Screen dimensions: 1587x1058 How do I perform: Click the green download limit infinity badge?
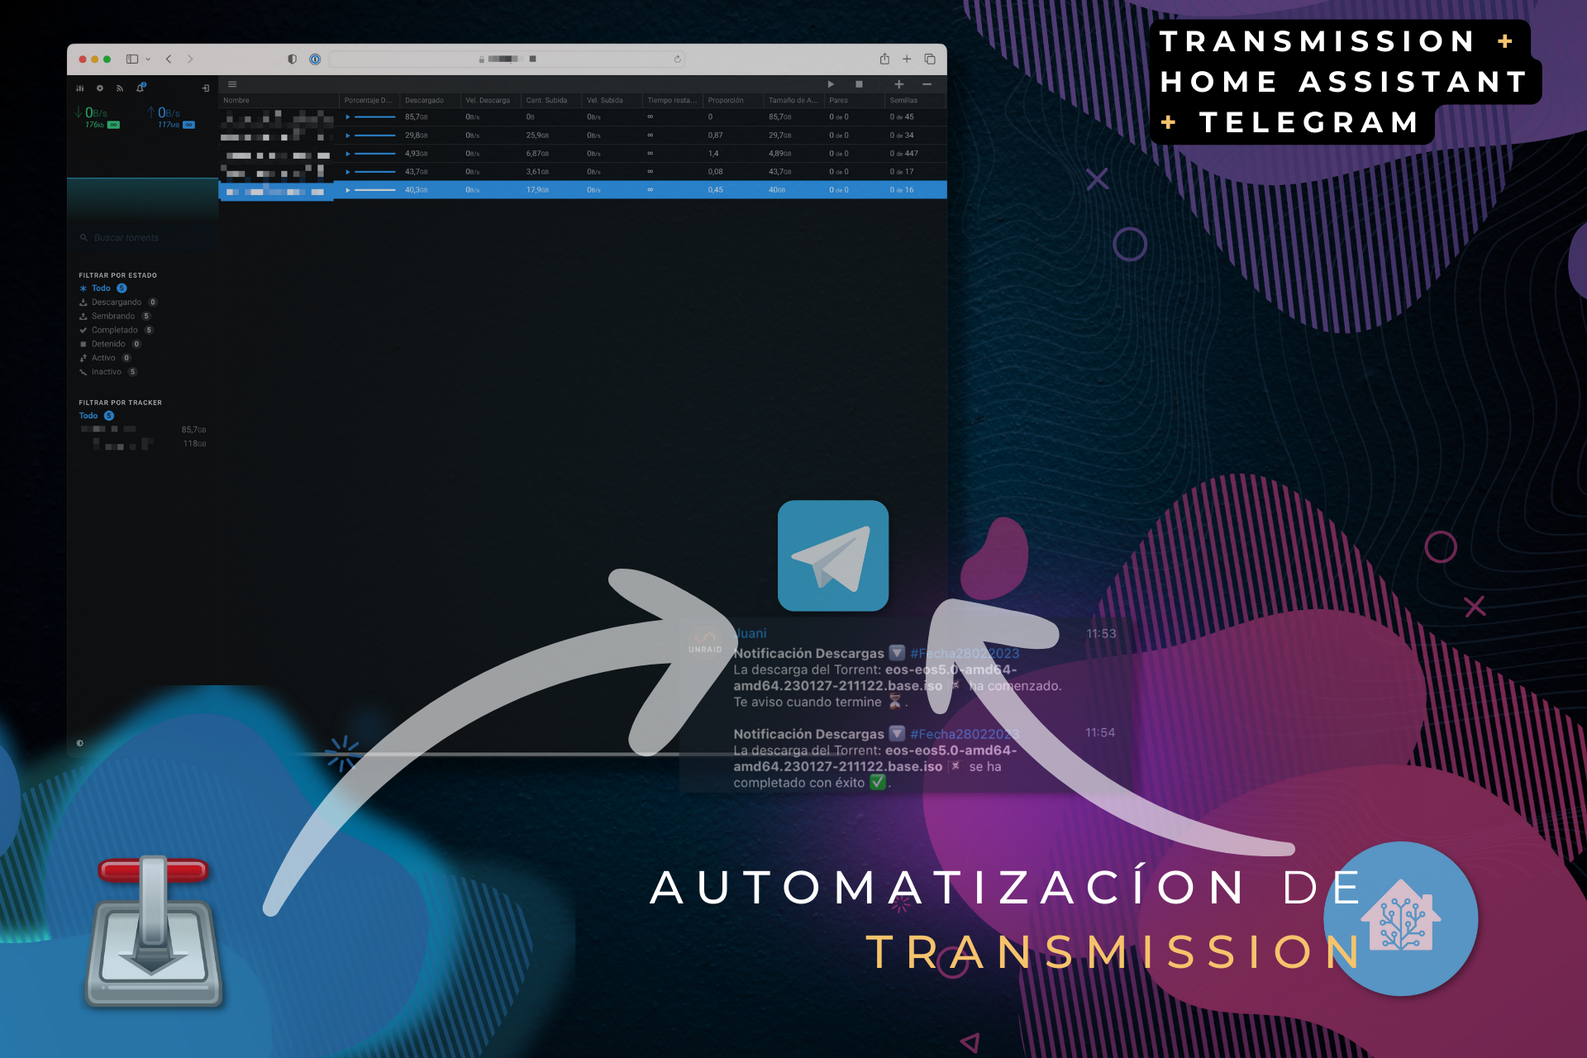coord(113,125)
